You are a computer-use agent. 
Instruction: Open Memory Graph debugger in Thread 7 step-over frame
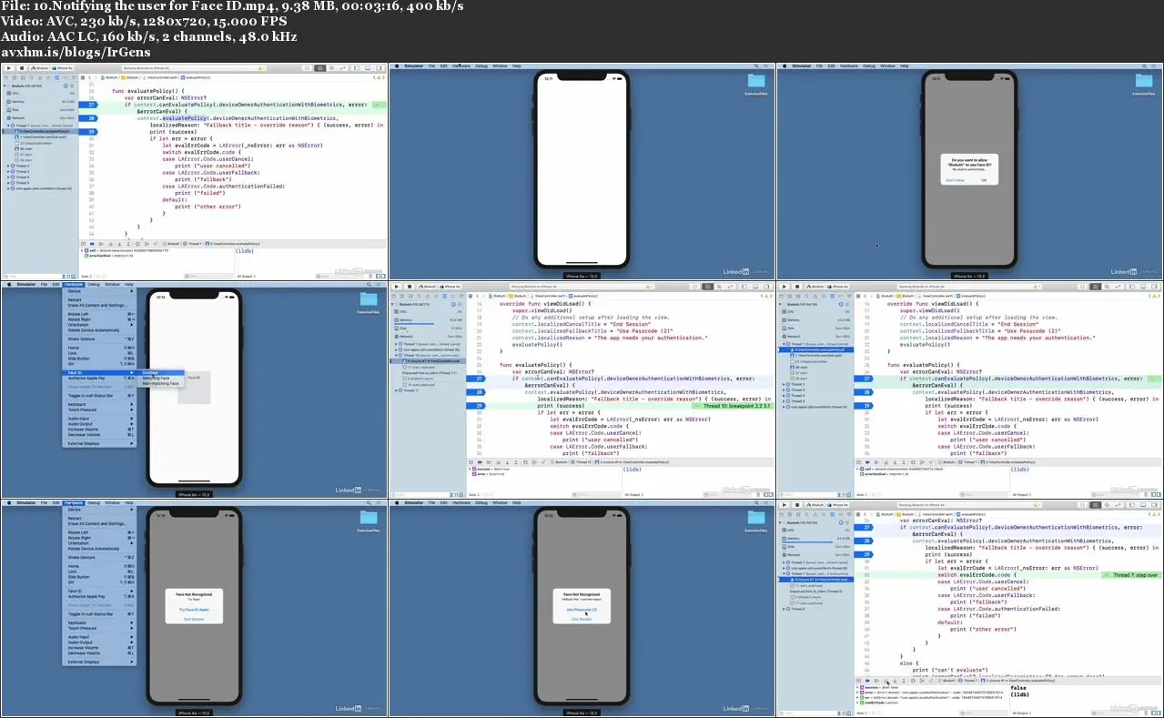922,681
